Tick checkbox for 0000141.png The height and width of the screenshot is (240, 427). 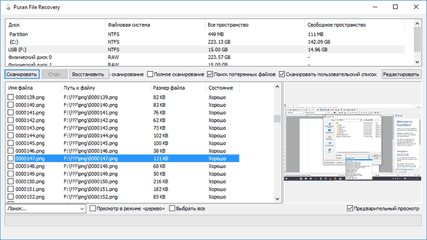(x=10, y=112)
